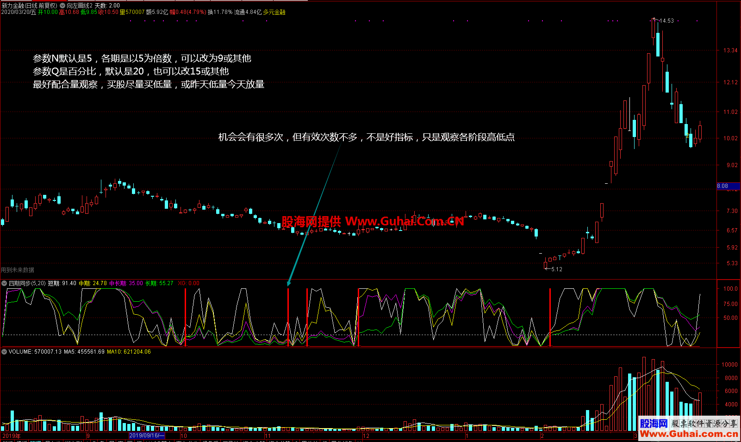Click the 100.0 indicator axis label
Image resolution: width=741 pixels, height=442 pixels.
tap(730, 289)
